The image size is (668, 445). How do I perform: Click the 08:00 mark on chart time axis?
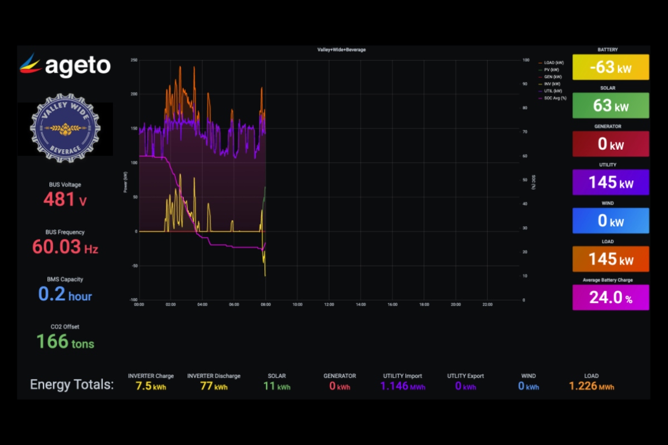point(266,305)
